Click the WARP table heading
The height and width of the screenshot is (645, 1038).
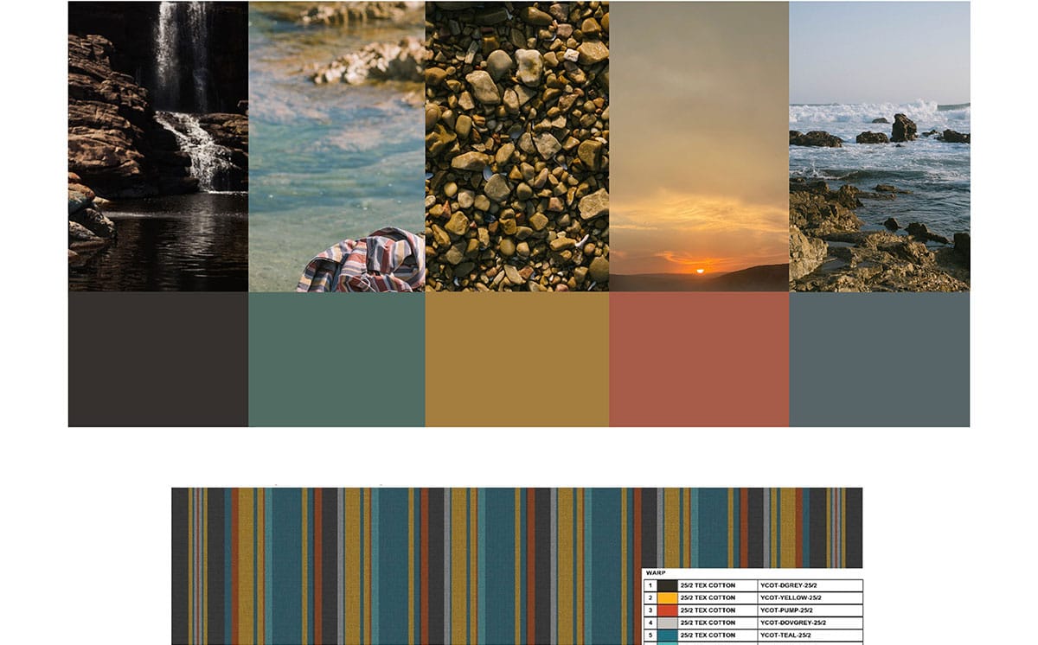tap(656, 573)
